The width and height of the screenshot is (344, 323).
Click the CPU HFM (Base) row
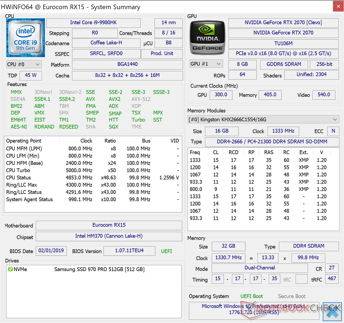point(93,163)
